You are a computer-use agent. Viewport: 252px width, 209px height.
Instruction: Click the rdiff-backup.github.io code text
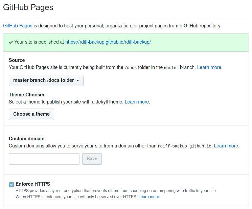point(184,146)
